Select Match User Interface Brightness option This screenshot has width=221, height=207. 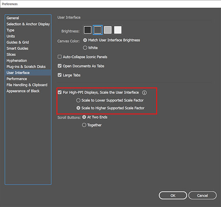pyautogui.click(x=85, y=40)
